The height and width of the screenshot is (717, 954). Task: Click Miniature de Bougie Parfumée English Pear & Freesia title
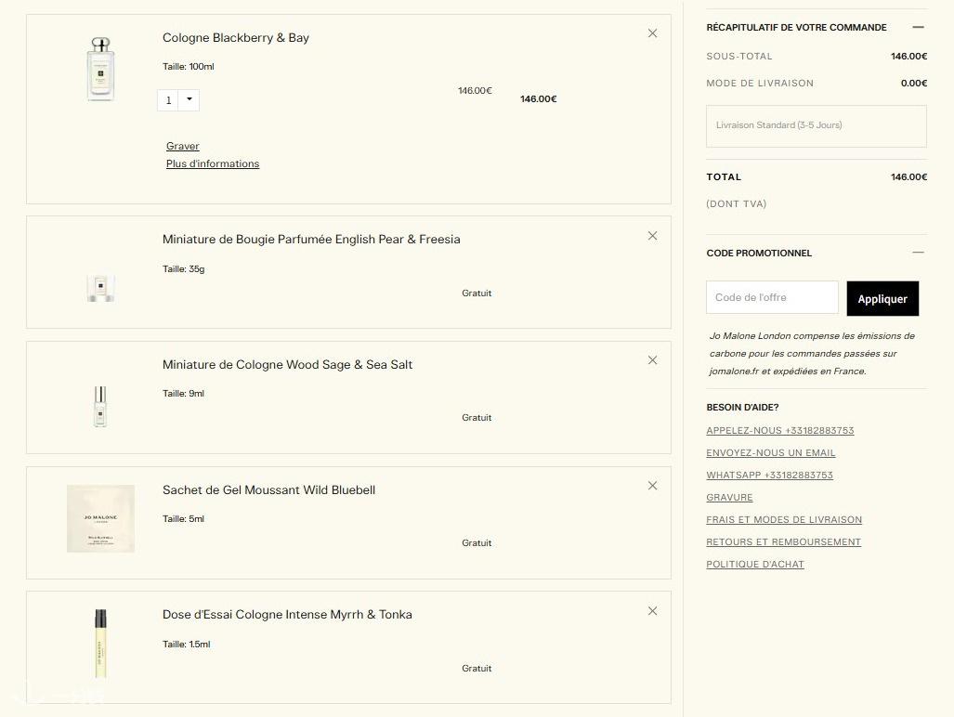pyautogui.click(x=311, y=240)
